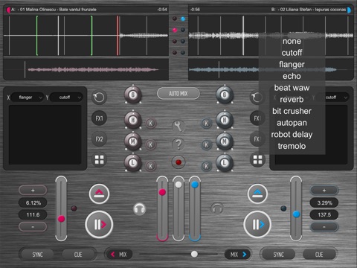Click deck A SYNC button
This screenshot has height=268, width=357.
(37, 255)
